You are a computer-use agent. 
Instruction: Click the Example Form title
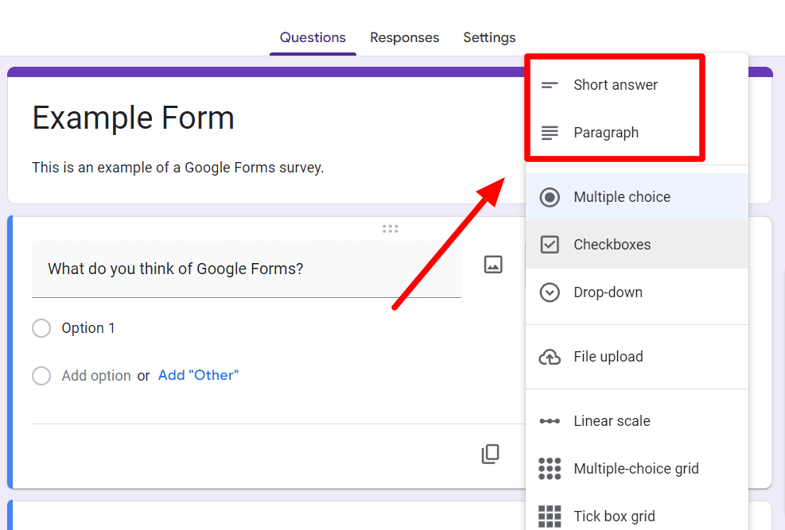pyautogui.click(x=133, y=118)
